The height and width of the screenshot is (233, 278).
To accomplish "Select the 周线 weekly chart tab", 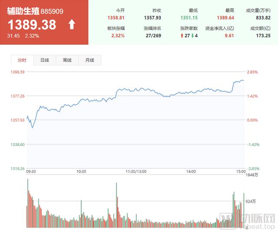I will (x=67, y=60).
